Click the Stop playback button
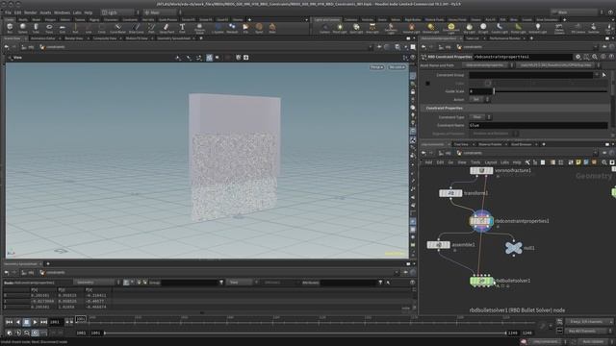 tap(26, 322)
